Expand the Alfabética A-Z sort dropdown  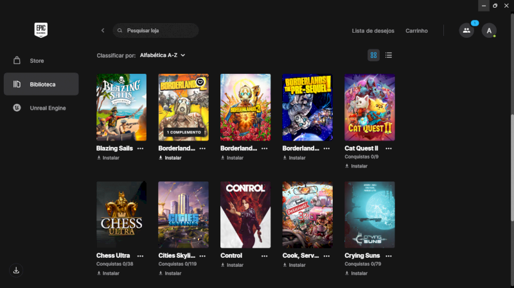pyautogui.click(x=163, y=55)
